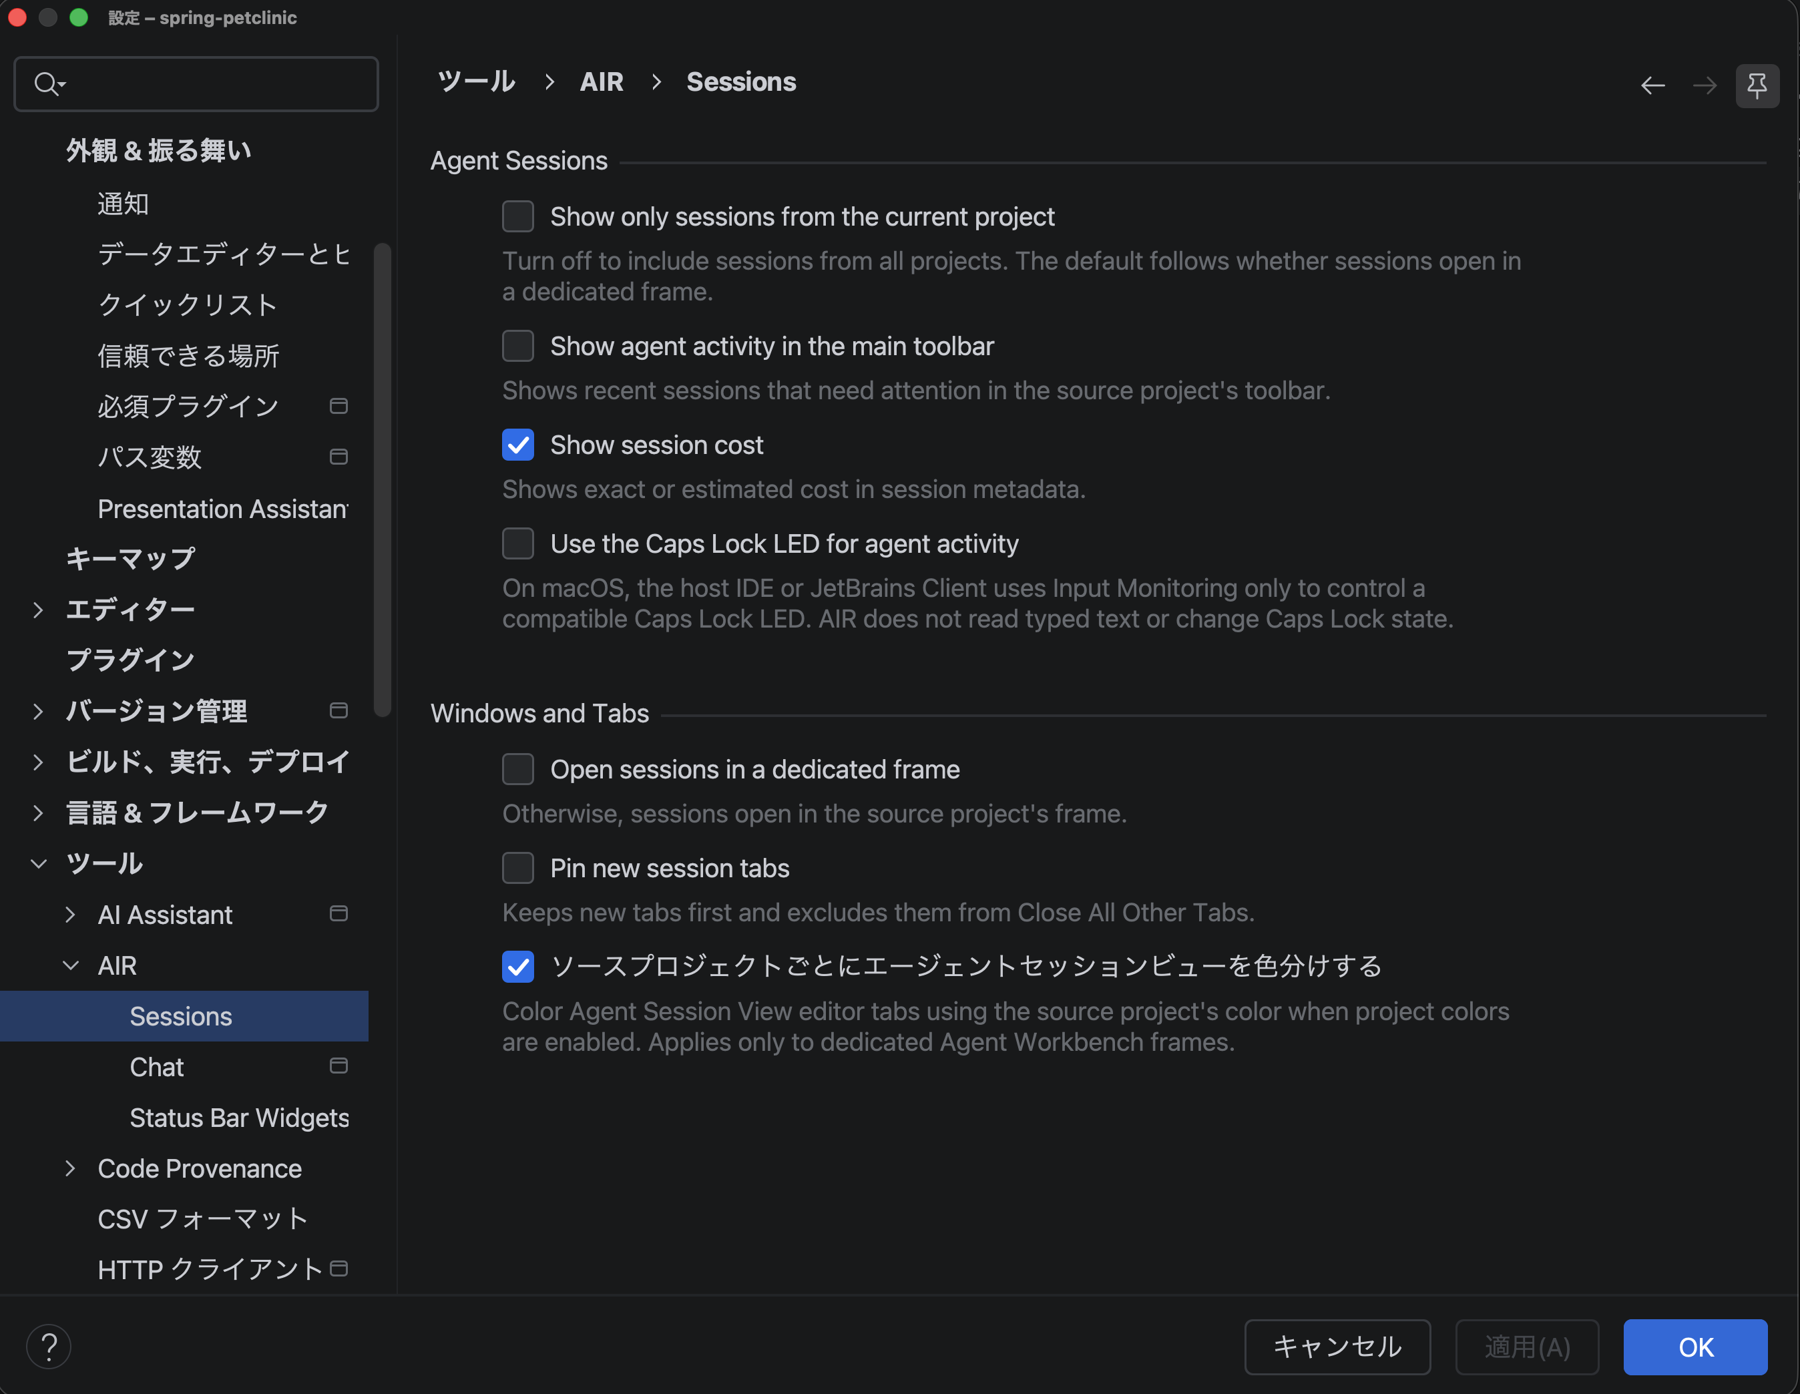Open CSV フォーマット settings

(203, 1219)
